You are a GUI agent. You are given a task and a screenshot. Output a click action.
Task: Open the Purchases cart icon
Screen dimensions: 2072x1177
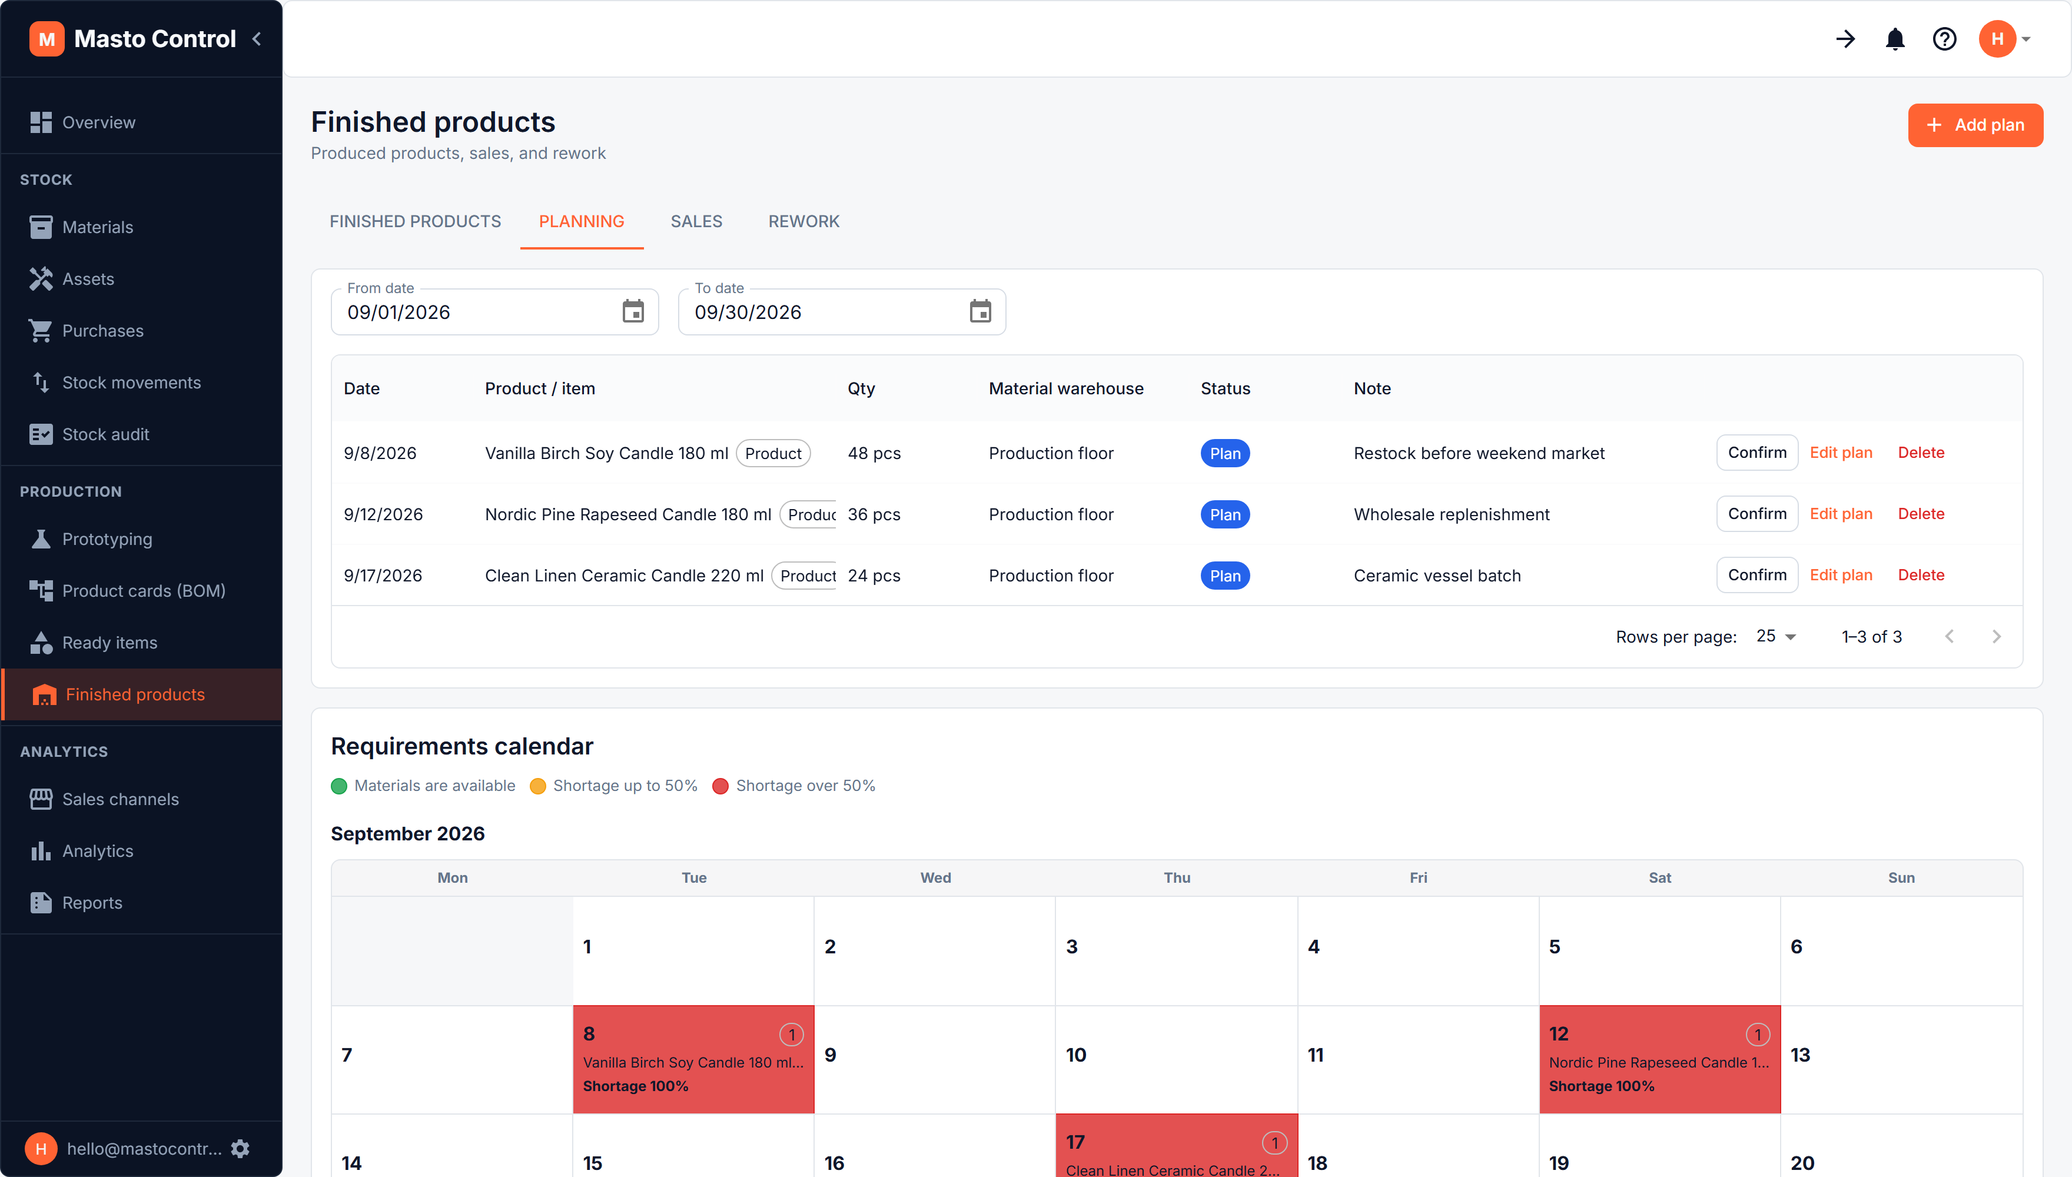point(41,331)
